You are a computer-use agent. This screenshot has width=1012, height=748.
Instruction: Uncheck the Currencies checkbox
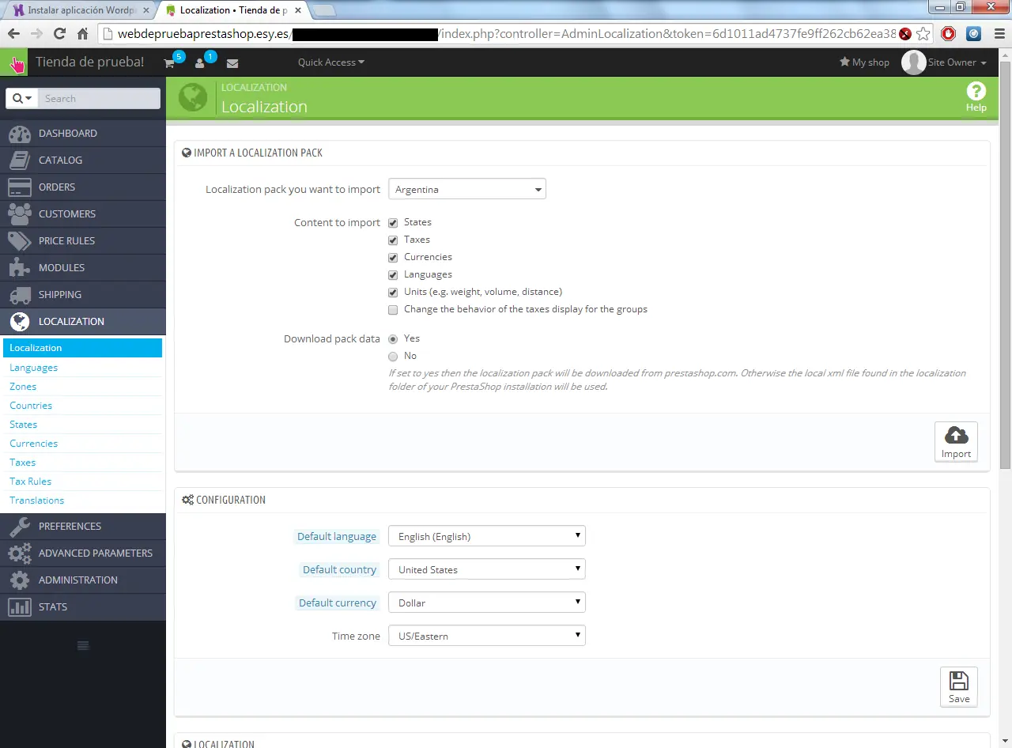tap(393, 258)
